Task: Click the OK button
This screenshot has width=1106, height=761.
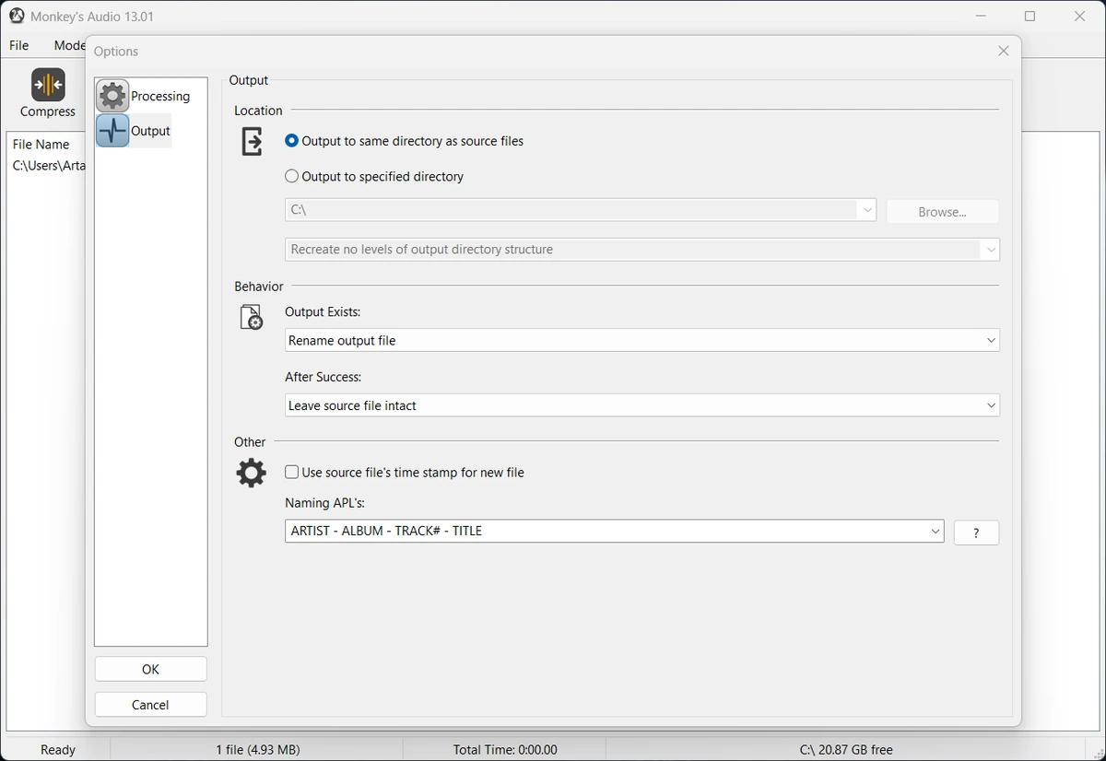Action: [151, 669]
